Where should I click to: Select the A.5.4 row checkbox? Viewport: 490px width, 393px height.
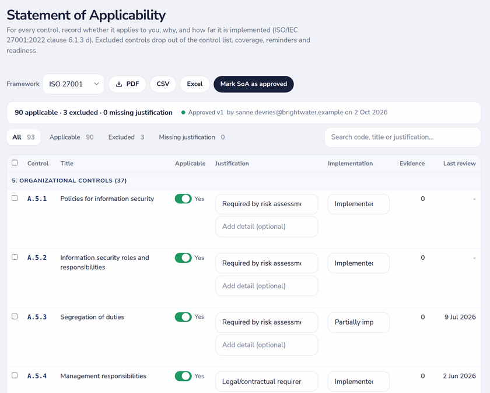15,375
